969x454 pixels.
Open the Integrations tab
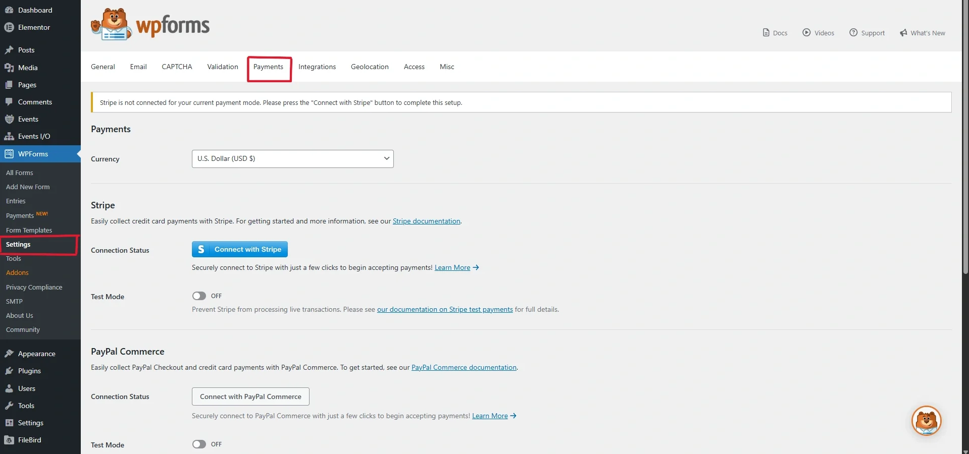tap(317, 67)
